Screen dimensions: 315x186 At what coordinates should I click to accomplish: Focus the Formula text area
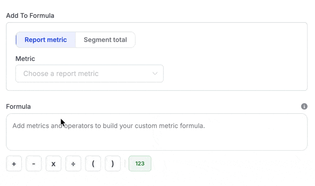pyautogui.click(x=157, y=138)
